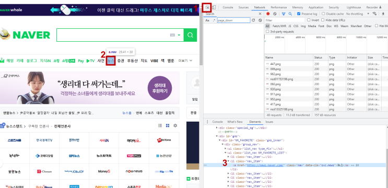Click the 생리대 후원하기 purple banner button
The height and width of the screenshot is (188, 388).
160,88
